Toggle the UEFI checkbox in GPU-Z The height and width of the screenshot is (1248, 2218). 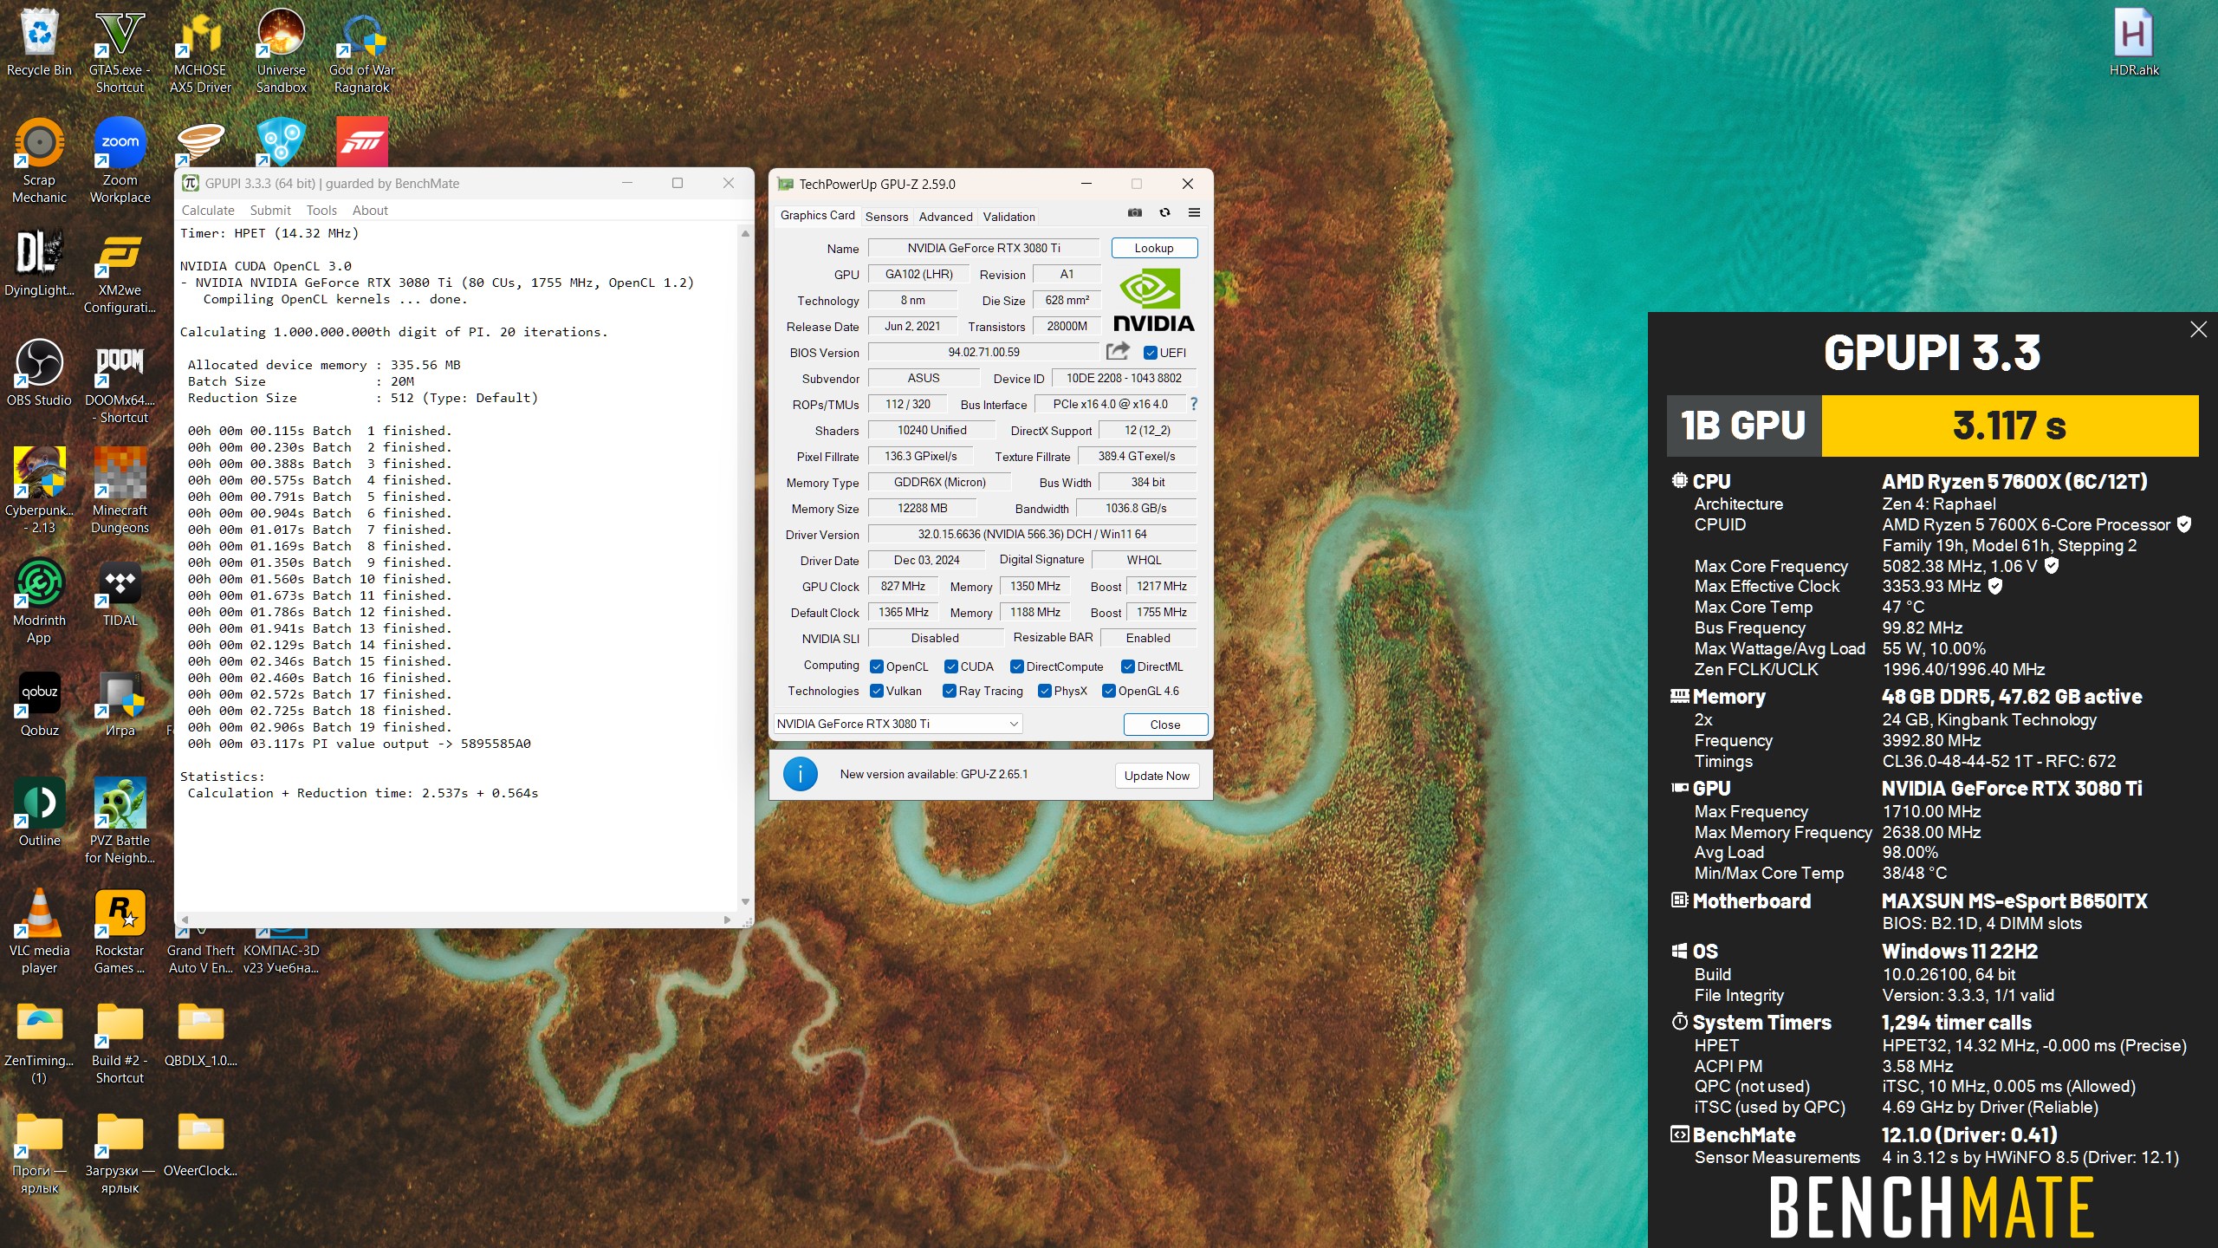click(x=1150, y=353)
